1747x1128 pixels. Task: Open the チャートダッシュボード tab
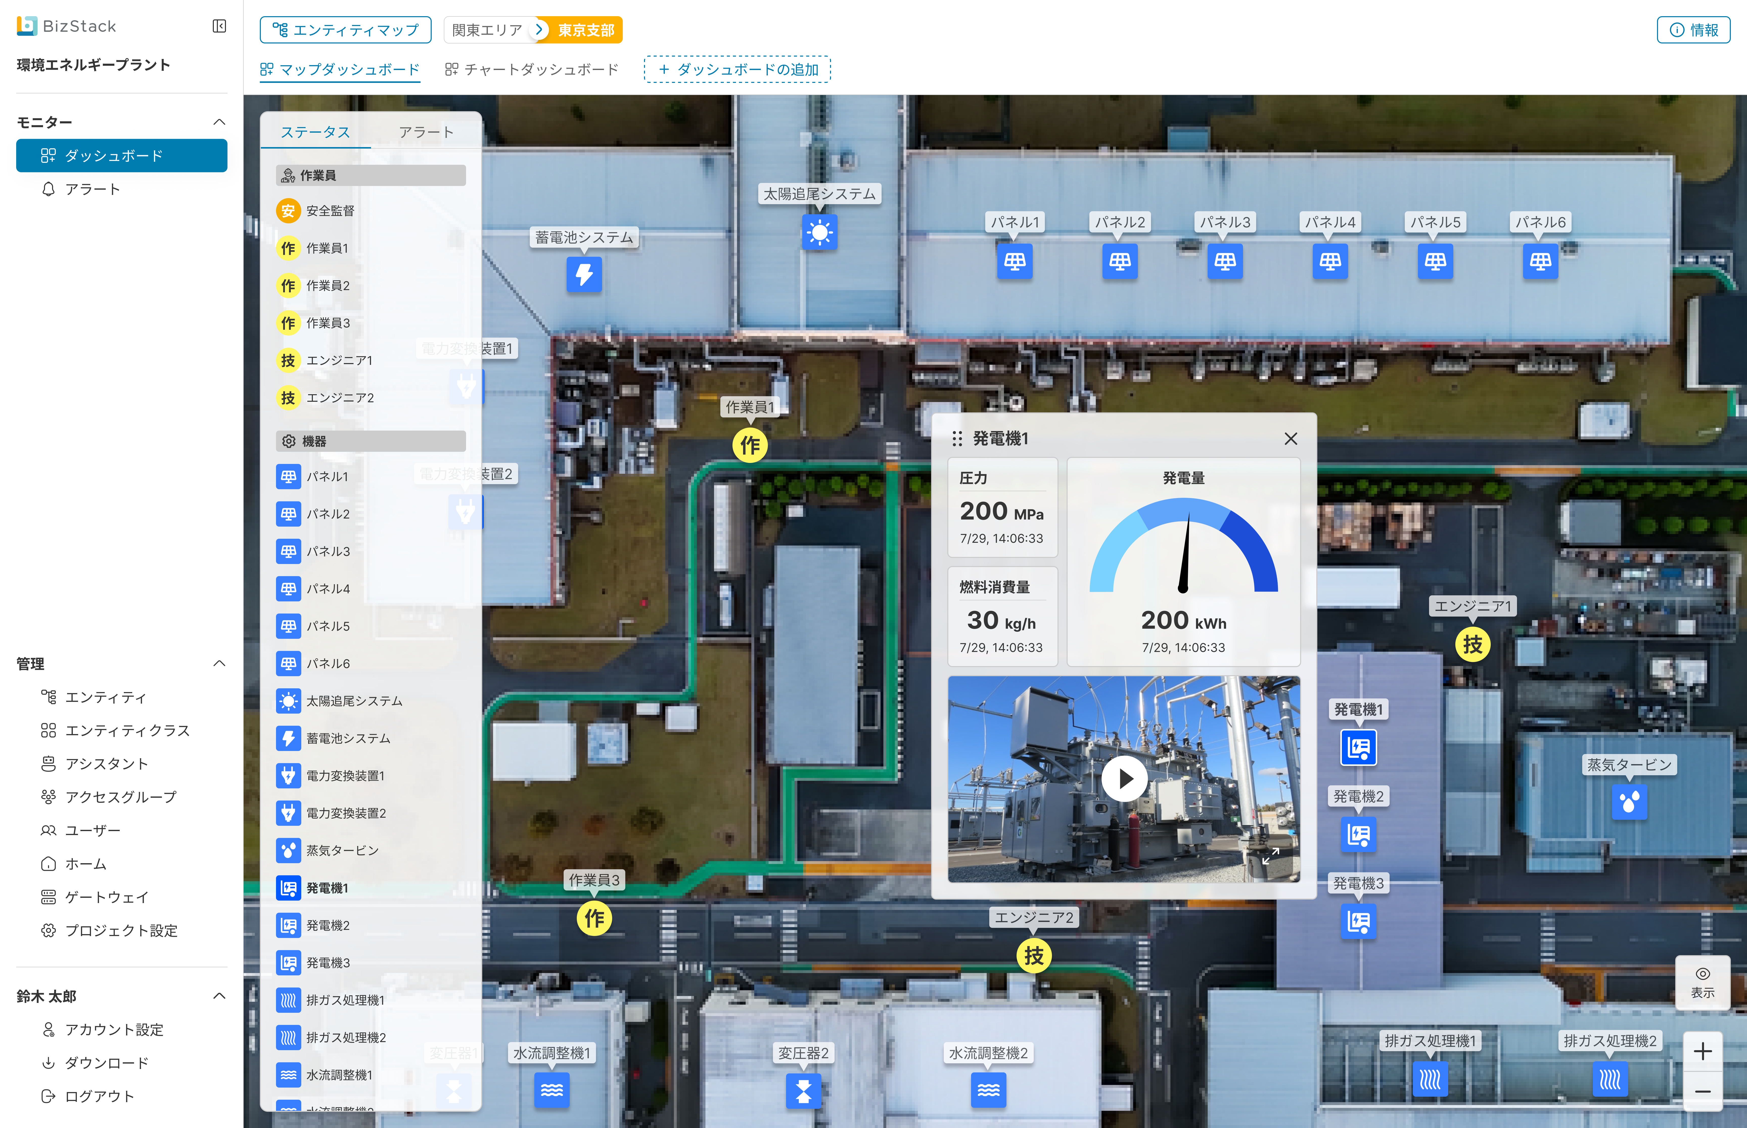pyautogui.click(x=533, y=69)
